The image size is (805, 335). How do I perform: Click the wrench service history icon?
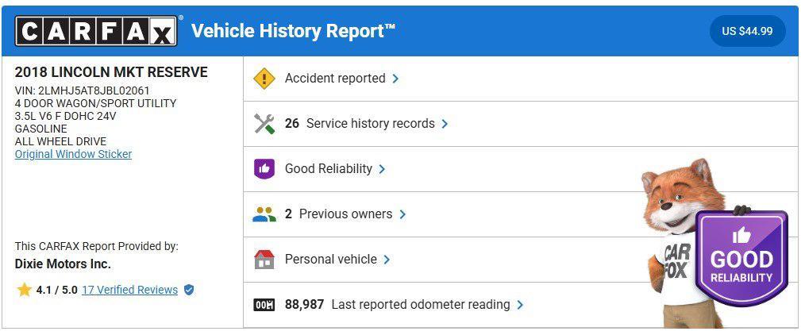click(x=264, y=124)
